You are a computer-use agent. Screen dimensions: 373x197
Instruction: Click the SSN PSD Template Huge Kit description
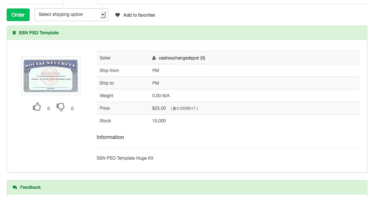click(x=125, y=158)
